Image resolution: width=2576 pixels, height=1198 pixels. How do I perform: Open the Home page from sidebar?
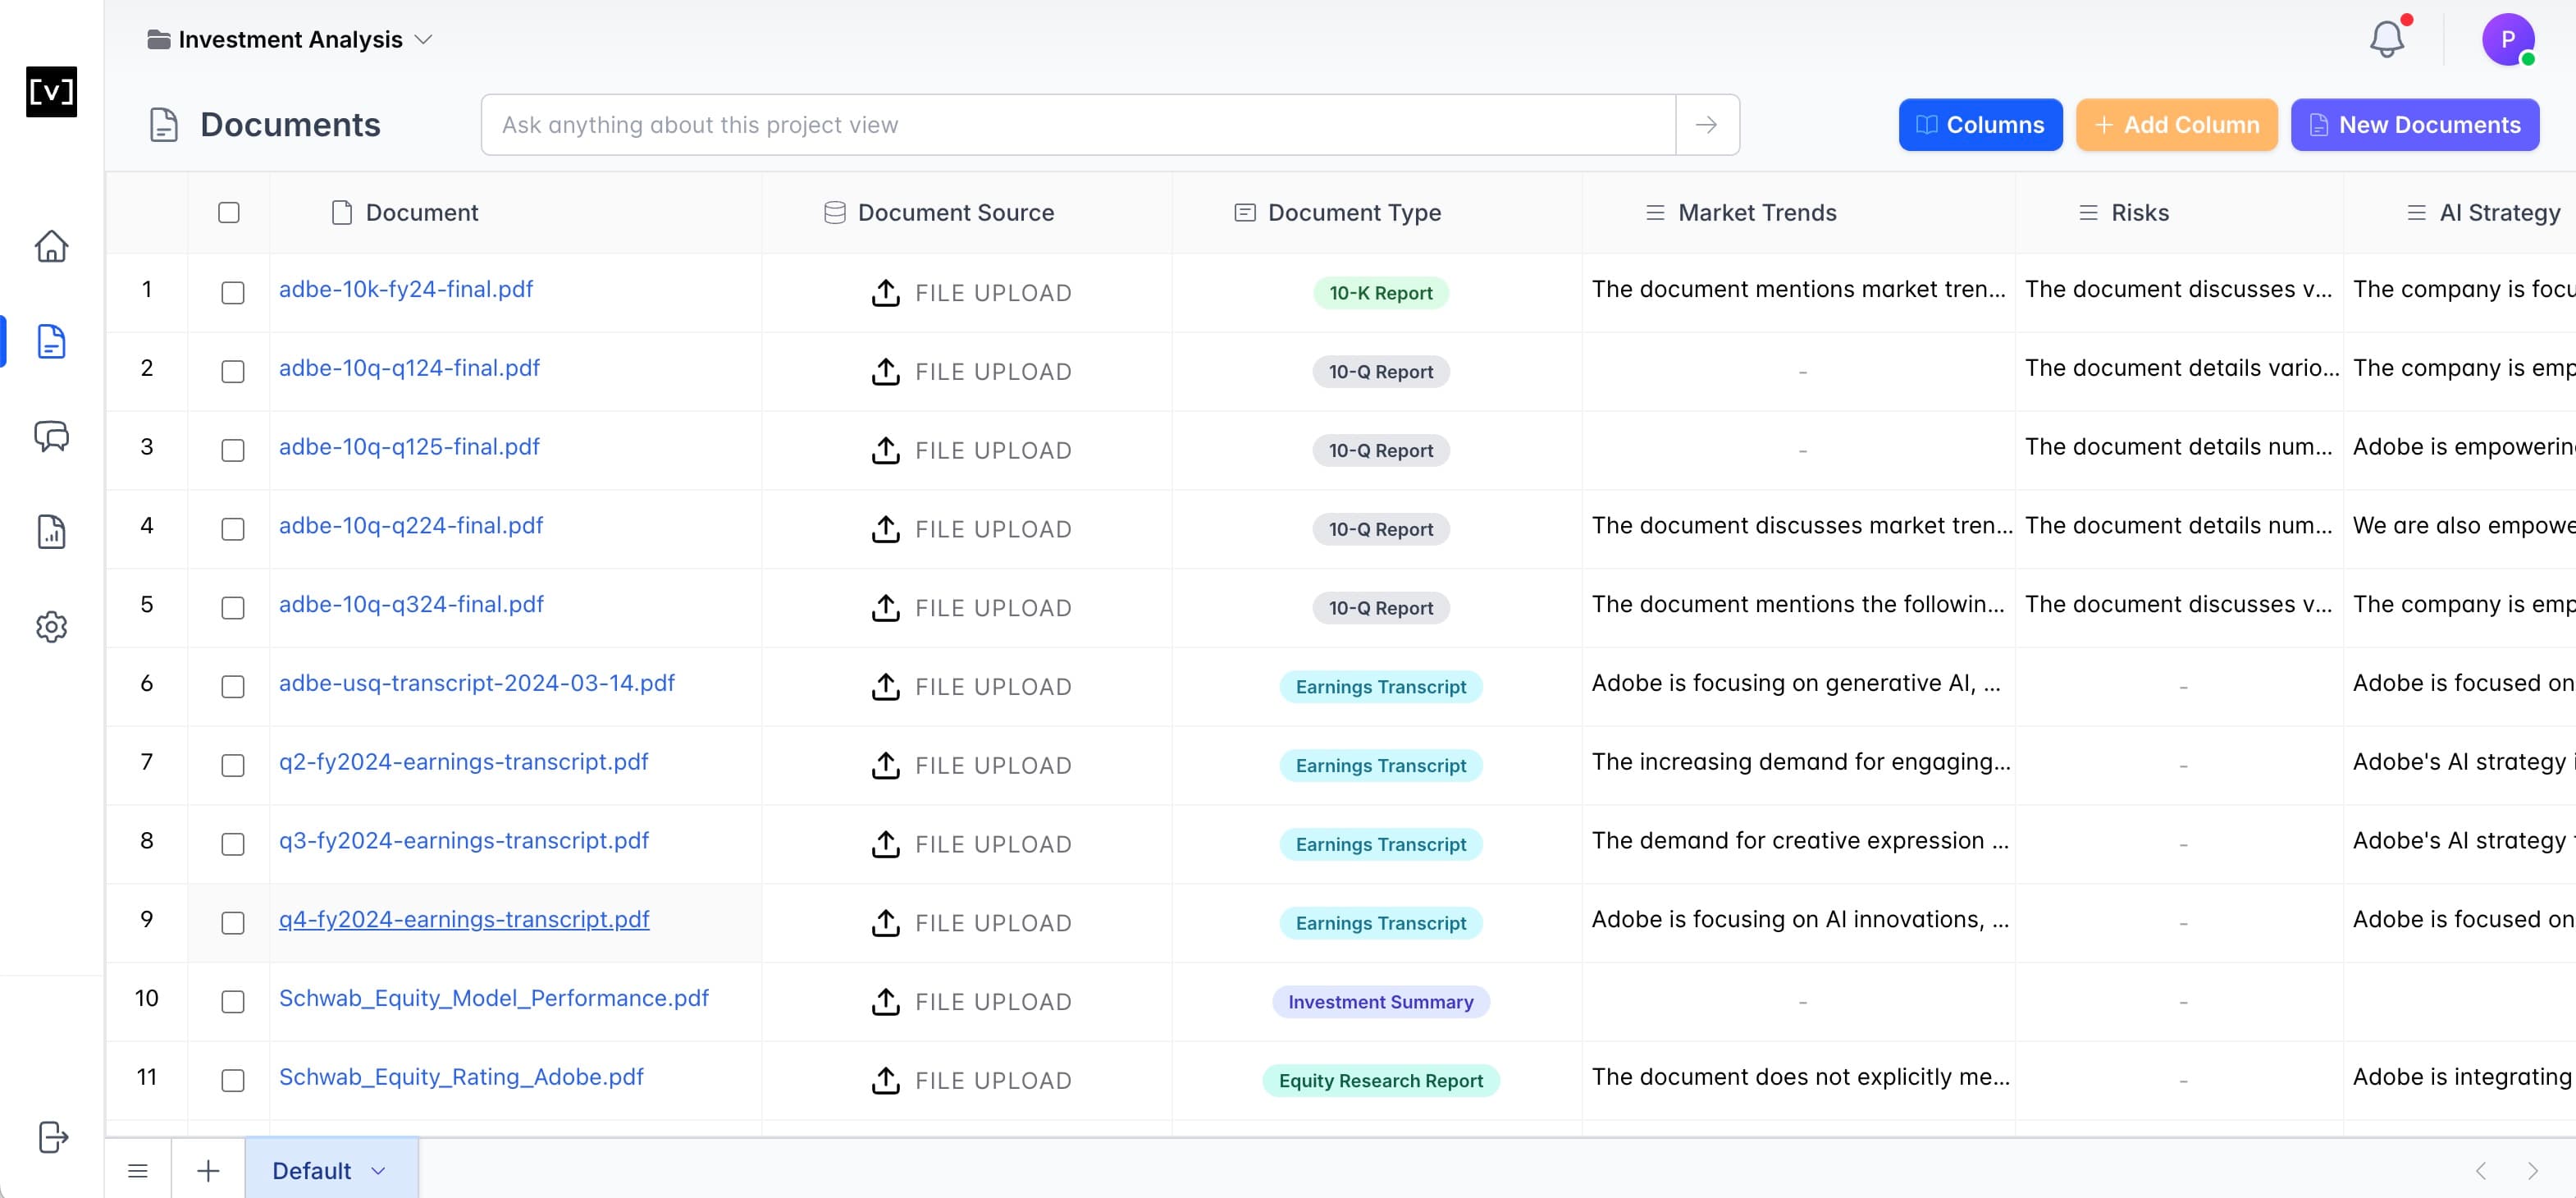51,246
